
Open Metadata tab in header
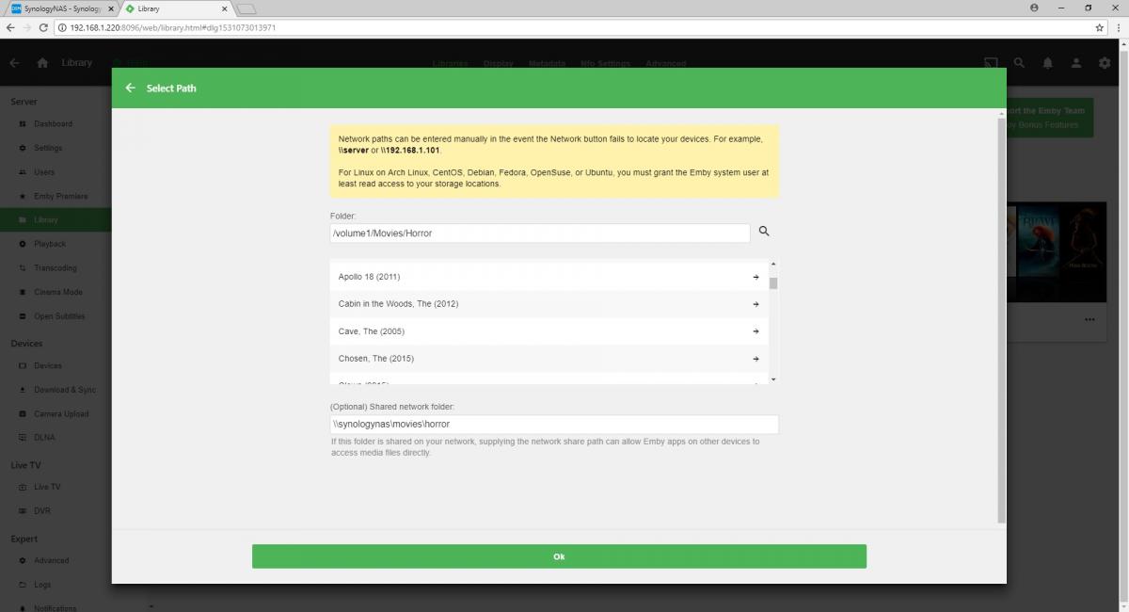(x=547, y=64)
